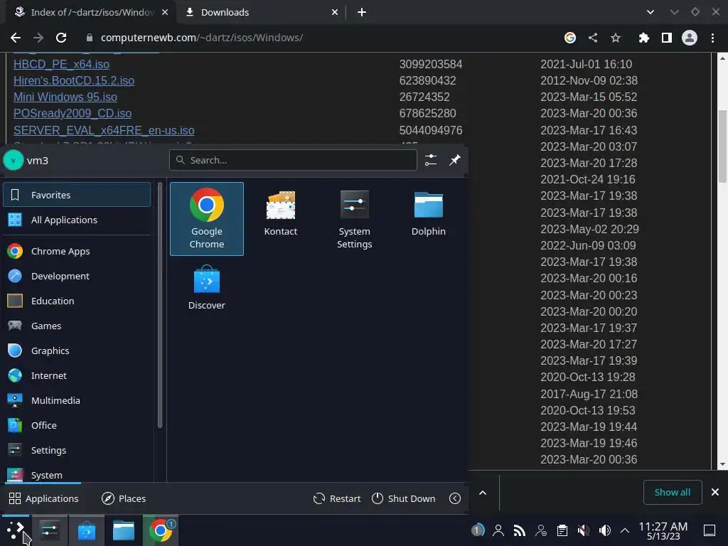The height and width of the screenshot is (546, 728).
Task: Open the clipboard tray icon
Action: coord(562,530)
